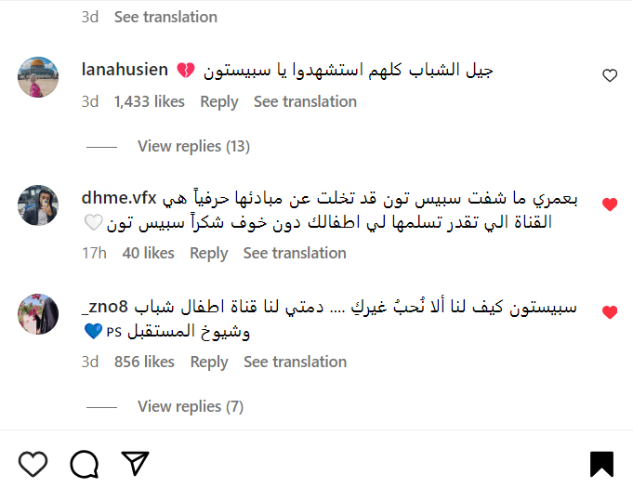Share the post via paper plane icon
The width and height of the screenshot is (633, 488).
135,463
